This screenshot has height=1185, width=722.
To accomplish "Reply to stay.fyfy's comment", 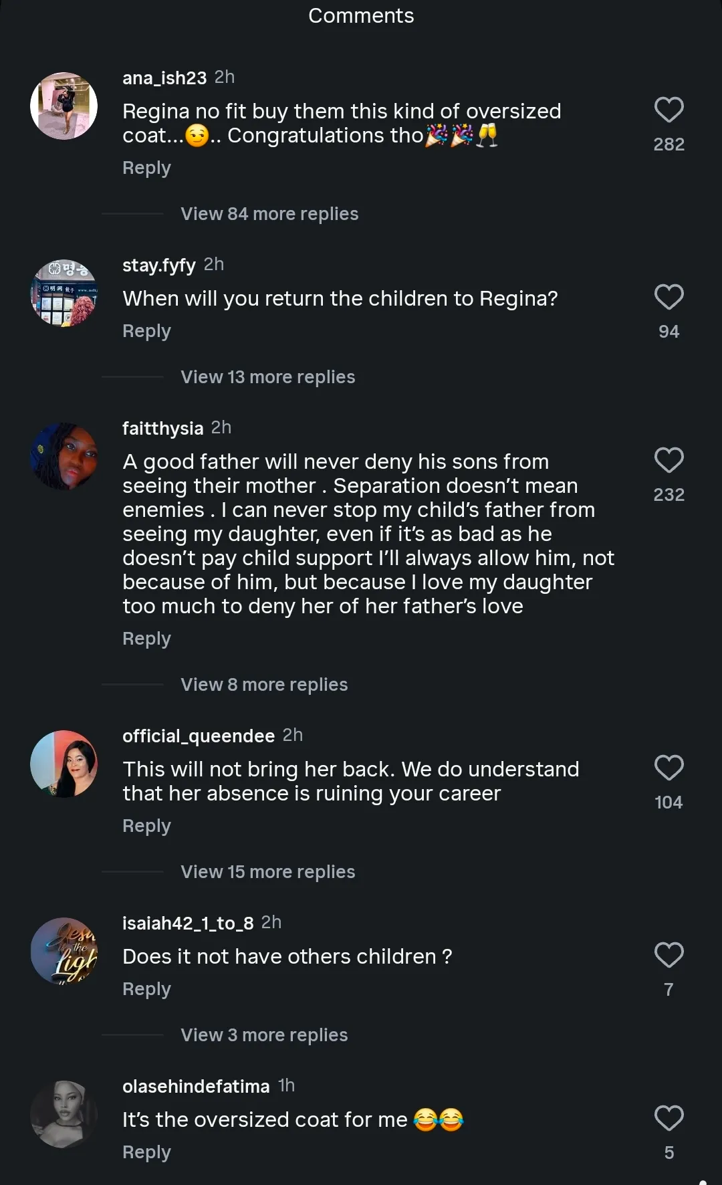I will pyautogui.click(x=146, y=331).
